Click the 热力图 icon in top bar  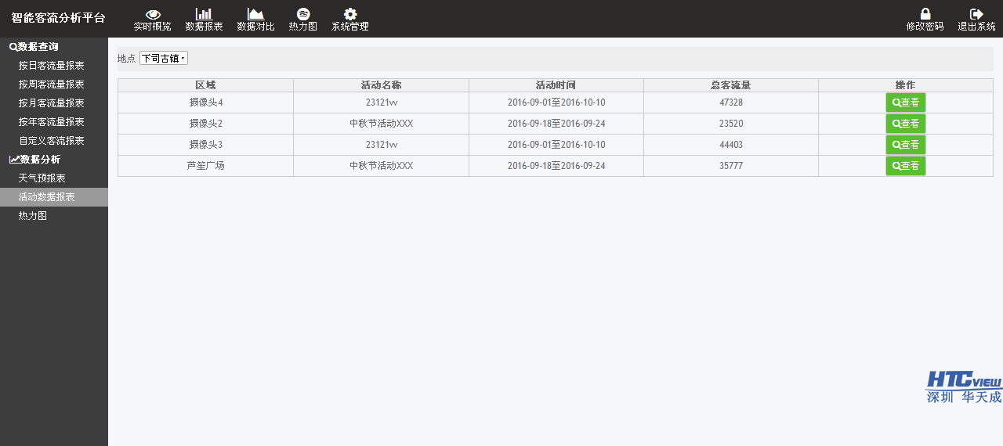(303, 14)
